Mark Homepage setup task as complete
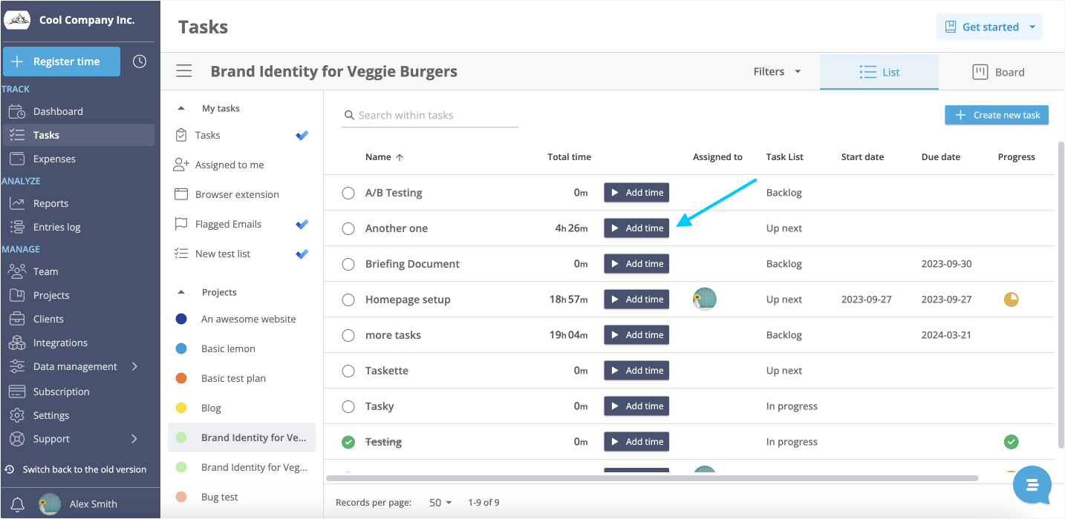Screen dimensions: 1065x519 (348, 300)
